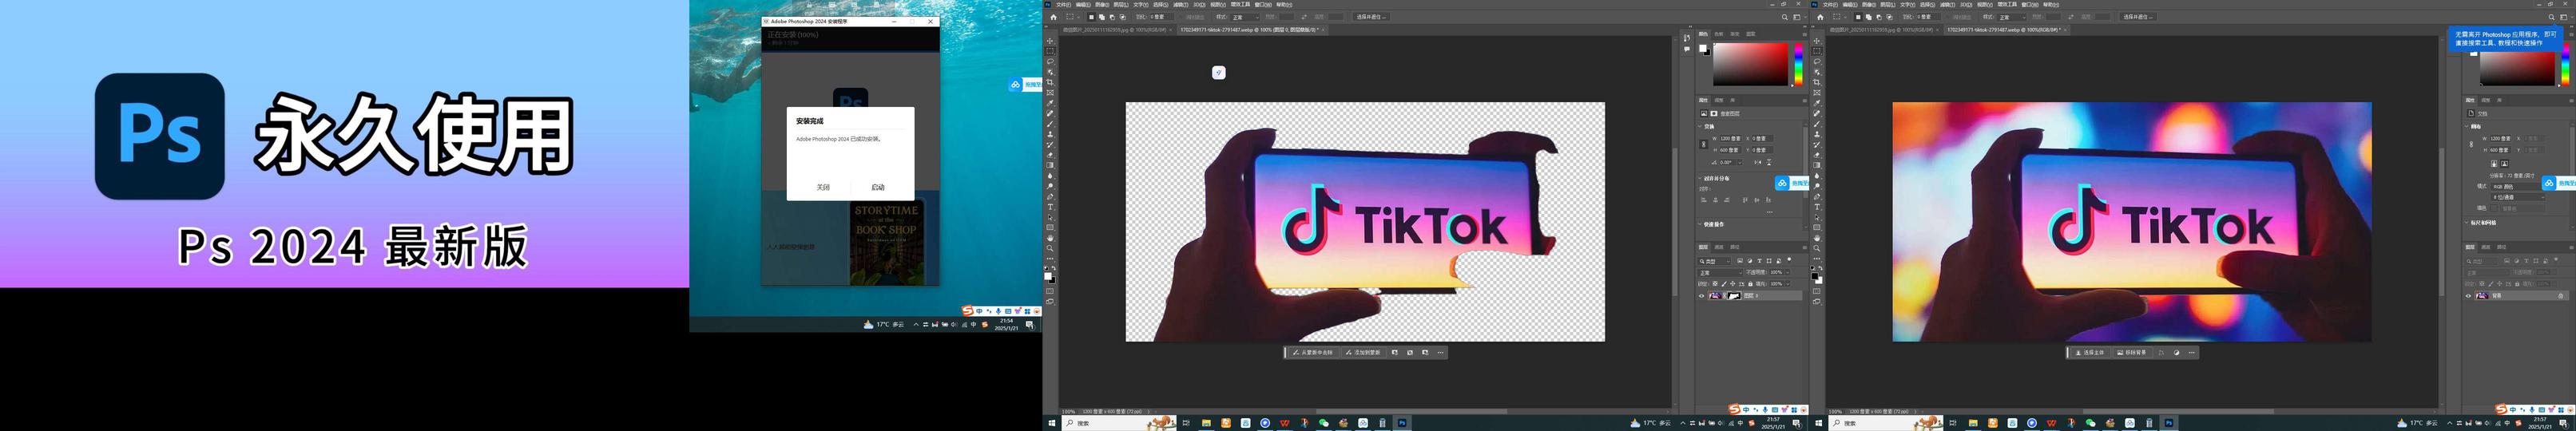Toggle visibility of the 背景 layer
Image resolution: width=2576 pixels, height=431 pixels.
[x=2468, y=296]
